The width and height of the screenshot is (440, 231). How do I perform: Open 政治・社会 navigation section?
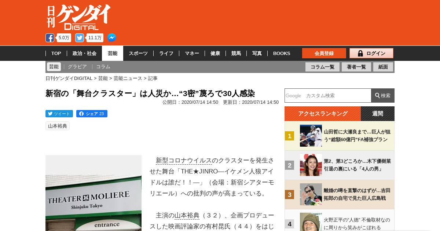[x=84, y=53]
